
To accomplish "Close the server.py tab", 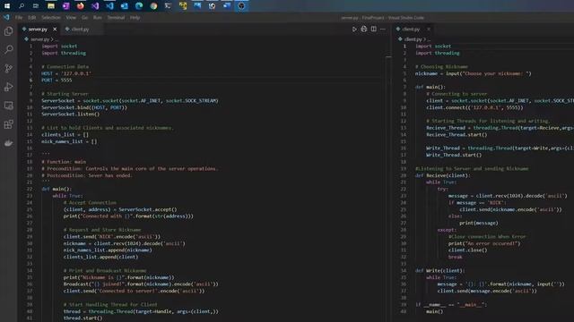I will pos(55,30).
